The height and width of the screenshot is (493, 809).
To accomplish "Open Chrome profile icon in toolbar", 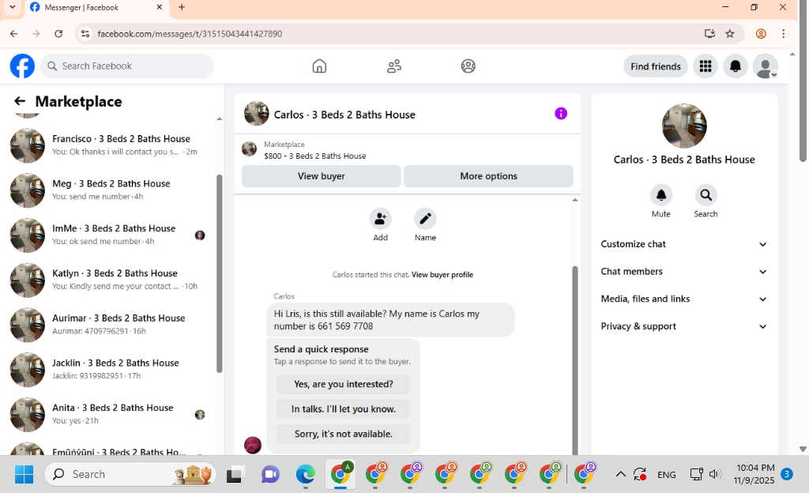I will tap(761, 33).
